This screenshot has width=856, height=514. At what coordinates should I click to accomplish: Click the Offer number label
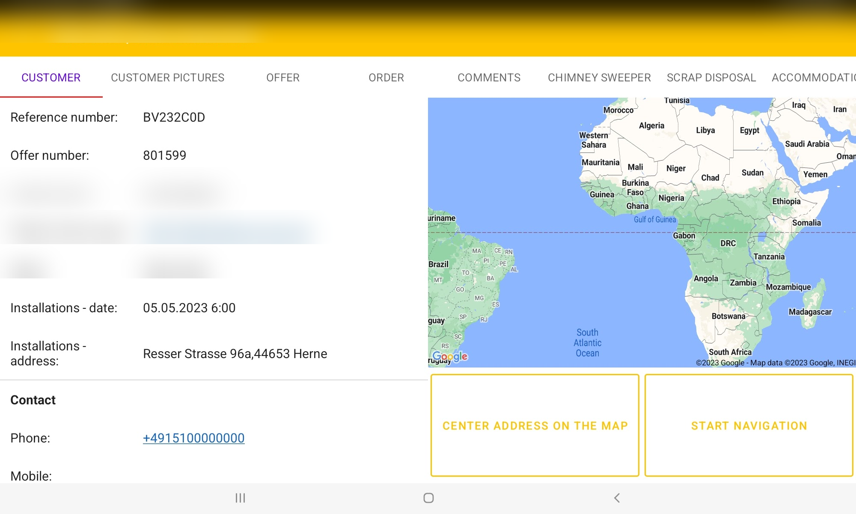pos(50,155)
